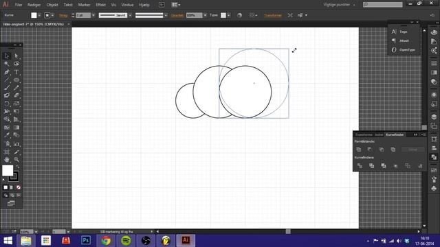Open the arrange documents dropdown

click(x=176, y=5)
